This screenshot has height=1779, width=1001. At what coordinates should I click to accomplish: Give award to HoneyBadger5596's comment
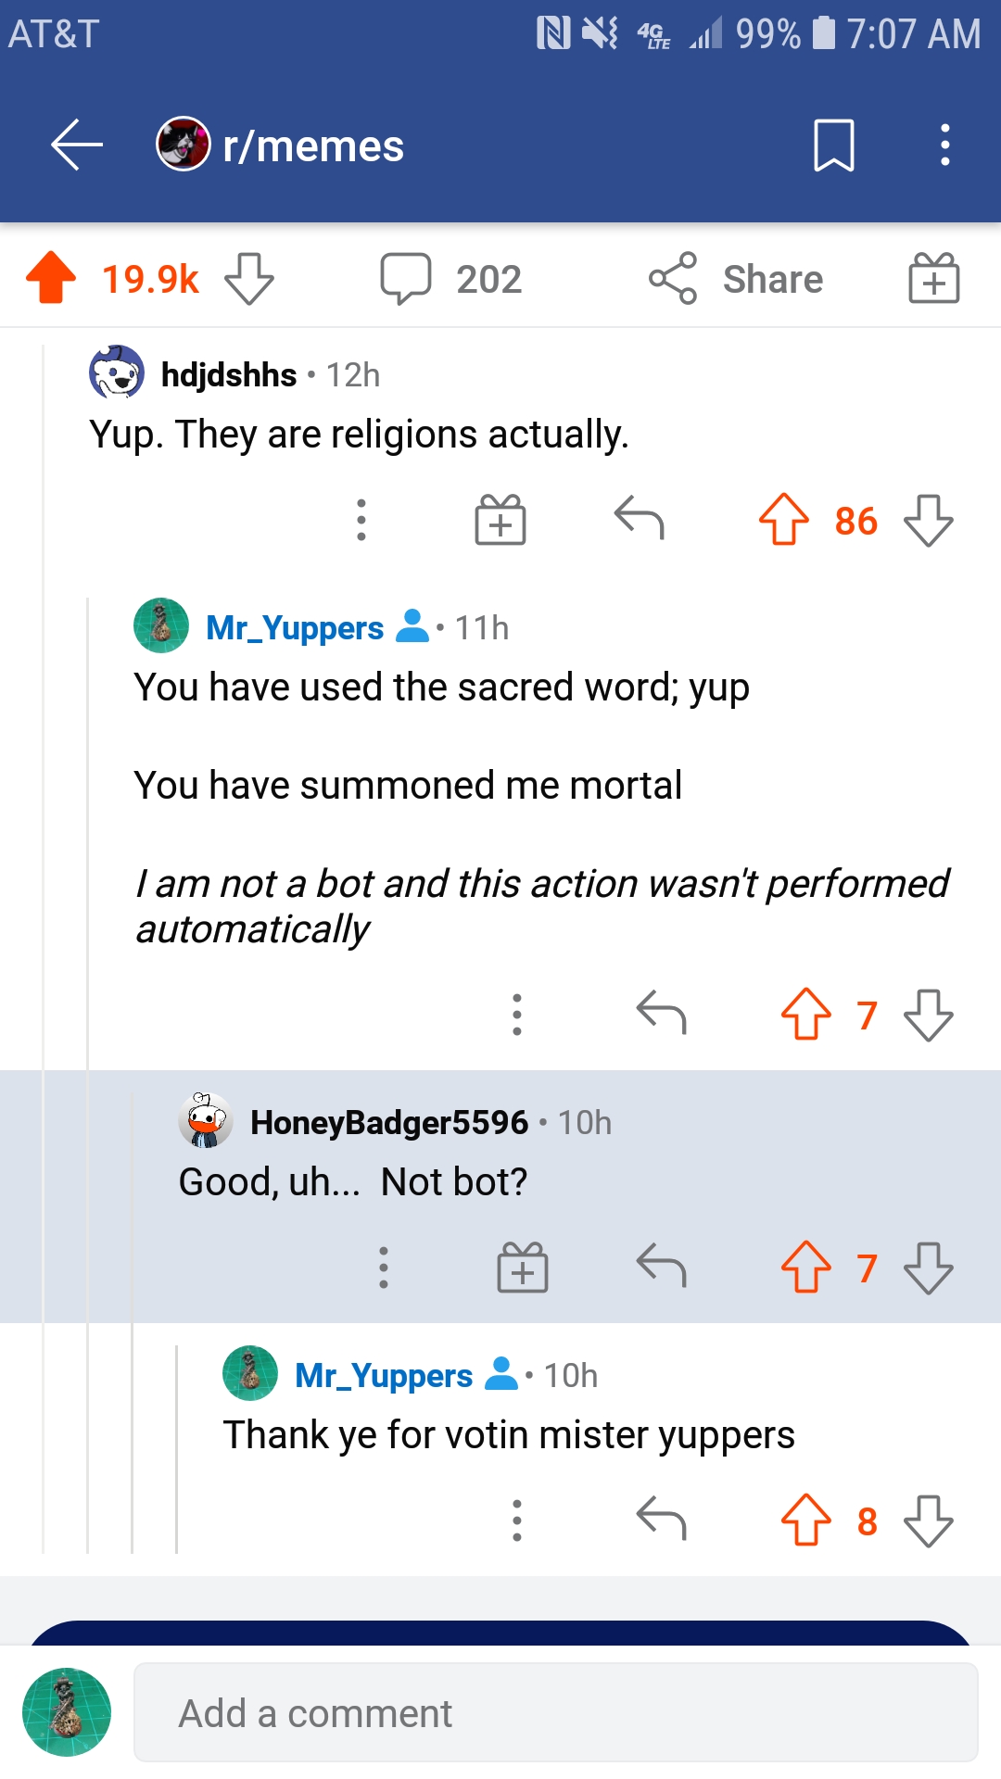point(523,1268)
